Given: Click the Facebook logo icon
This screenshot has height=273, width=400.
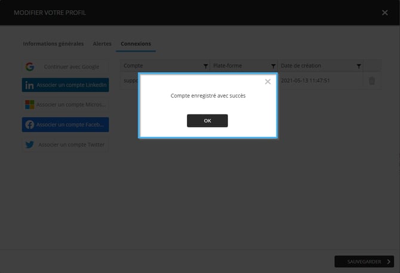Looking at the screenshot, I should [x=29, y=125].
